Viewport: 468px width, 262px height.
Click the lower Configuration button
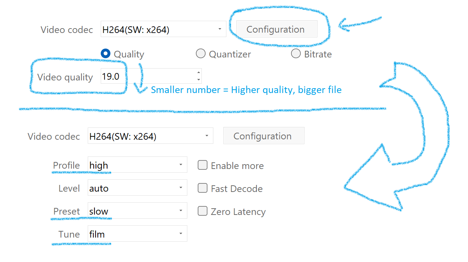point(264,136)
